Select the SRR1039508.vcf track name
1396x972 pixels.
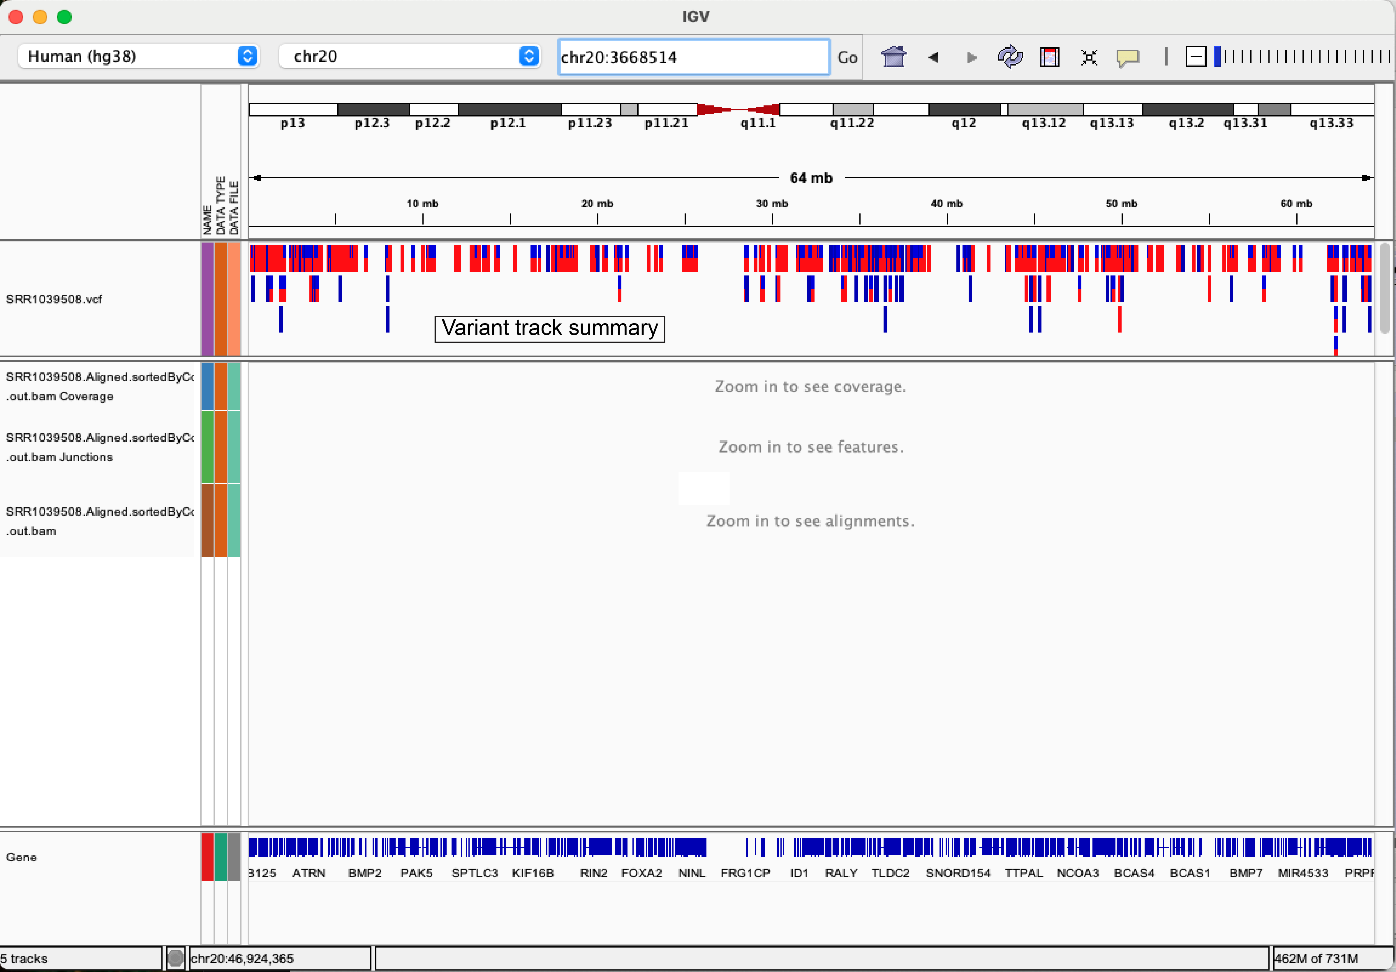(x=54, y=299)
